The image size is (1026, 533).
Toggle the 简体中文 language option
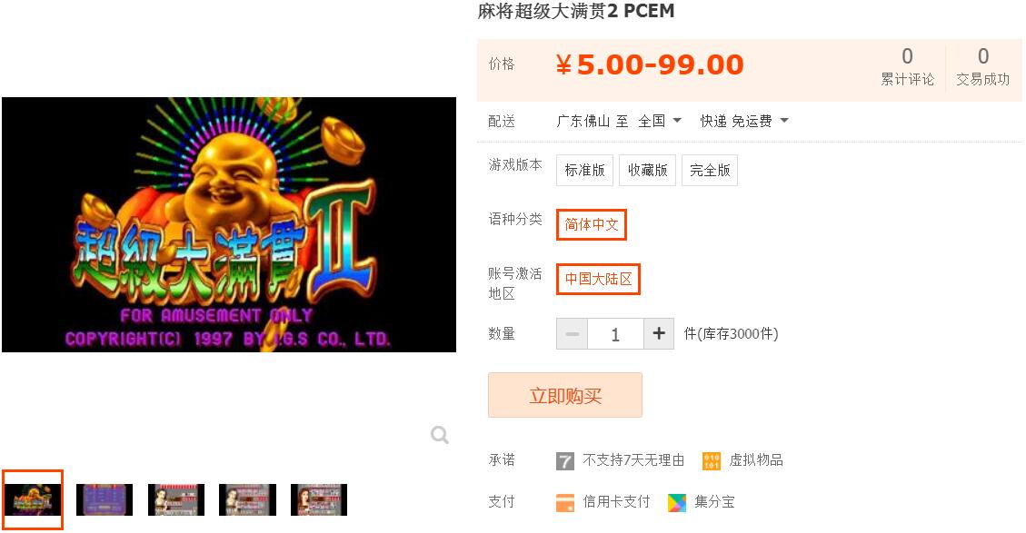[x=592, y=224]
